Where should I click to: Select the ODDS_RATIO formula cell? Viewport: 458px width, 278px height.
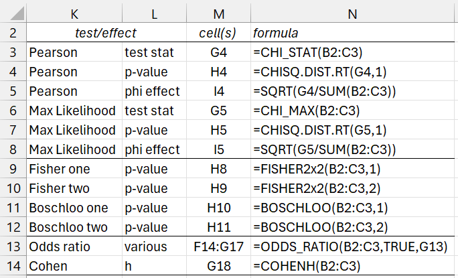353,247
